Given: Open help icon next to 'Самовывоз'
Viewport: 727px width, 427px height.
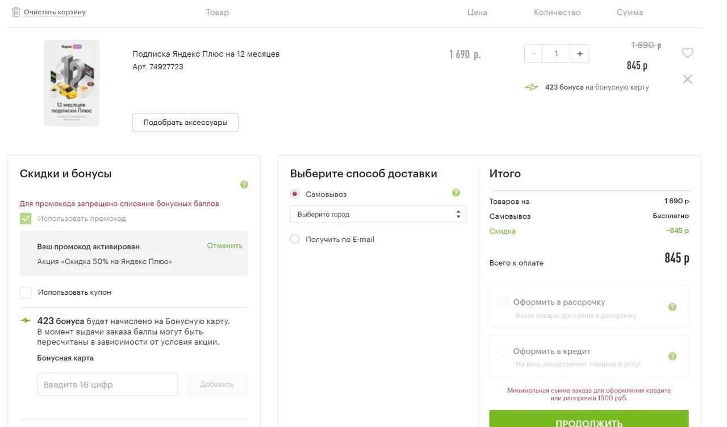Looking at the screenshot, I should pos(456,193).
